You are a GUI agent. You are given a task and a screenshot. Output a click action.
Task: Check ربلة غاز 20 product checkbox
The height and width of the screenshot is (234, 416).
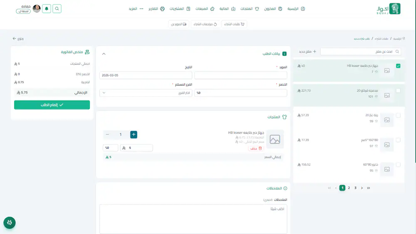pos(398,115)
